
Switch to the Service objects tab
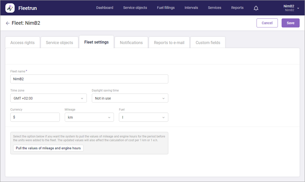(x=59, y=43)
